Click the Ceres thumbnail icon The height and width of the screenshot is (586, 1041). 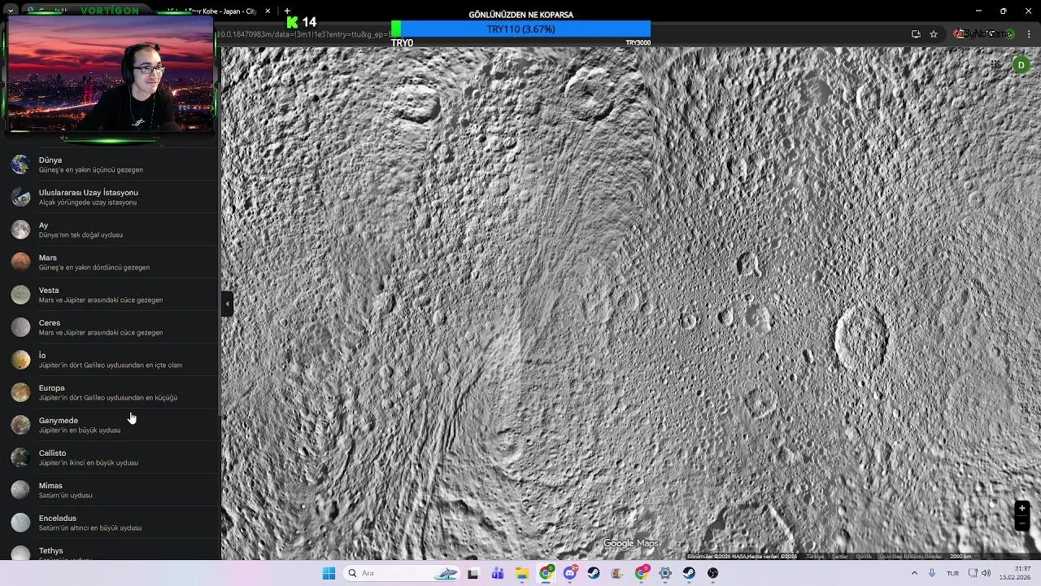point(20,327)
